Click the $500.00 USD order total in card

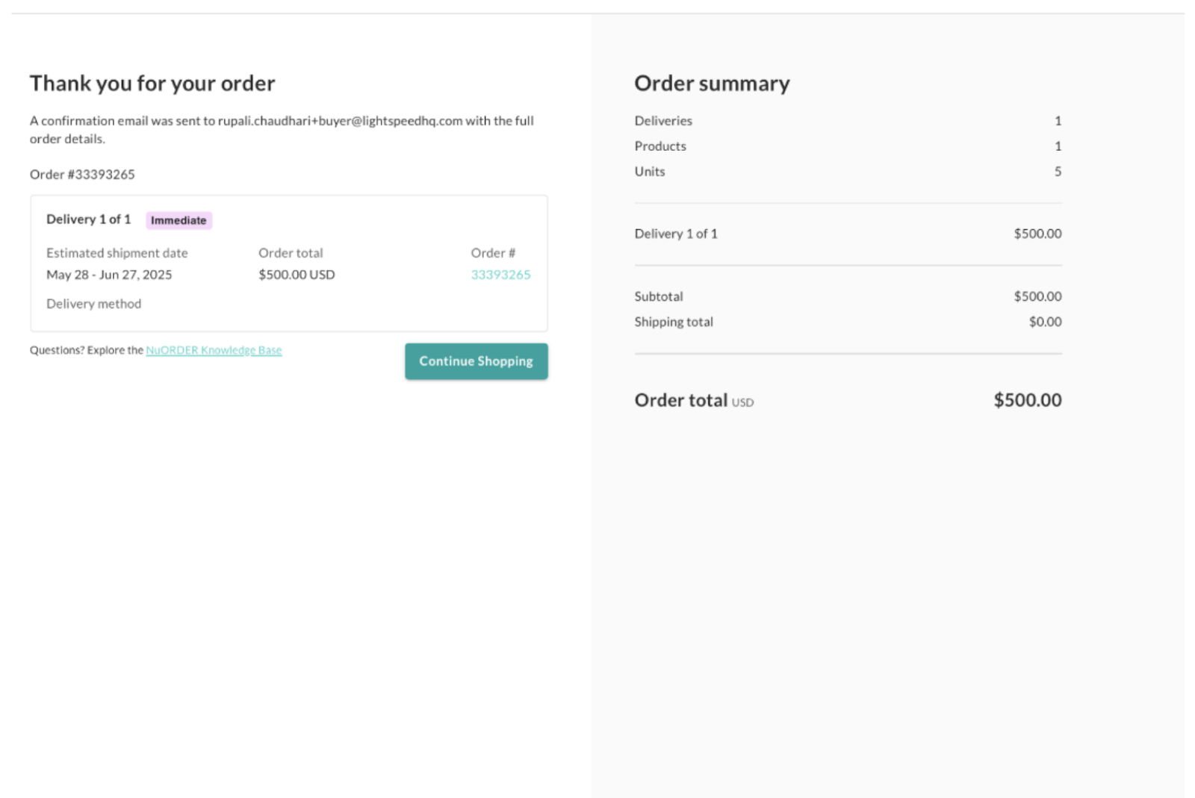tap(295, 275)
